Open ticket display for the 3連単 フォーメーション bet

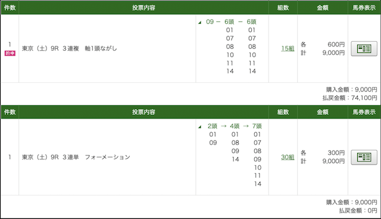tap(364, 157)
